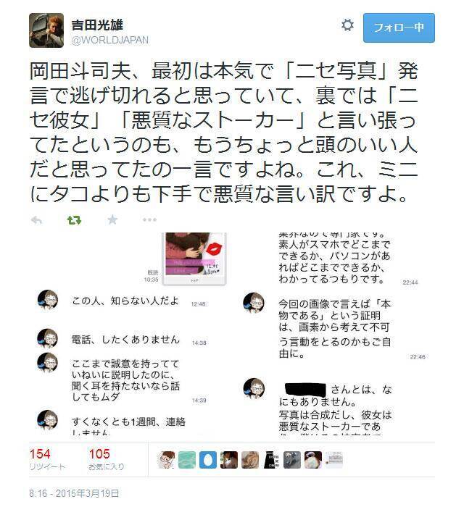Screen dimensions: 464x507
Task: Open the gray seventh user avatar
Action: click(292, 460)
